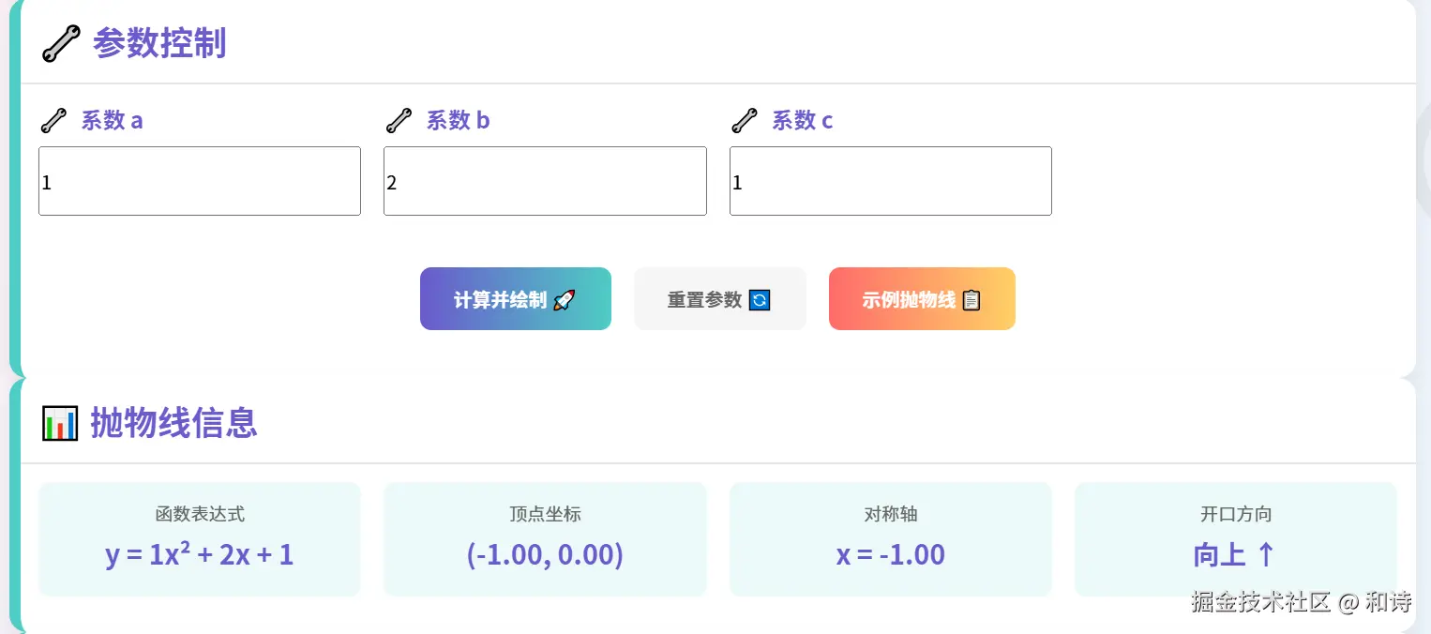Select the 开口方向 info card
Screen dimensions: 1431x634
[1235, 539]
